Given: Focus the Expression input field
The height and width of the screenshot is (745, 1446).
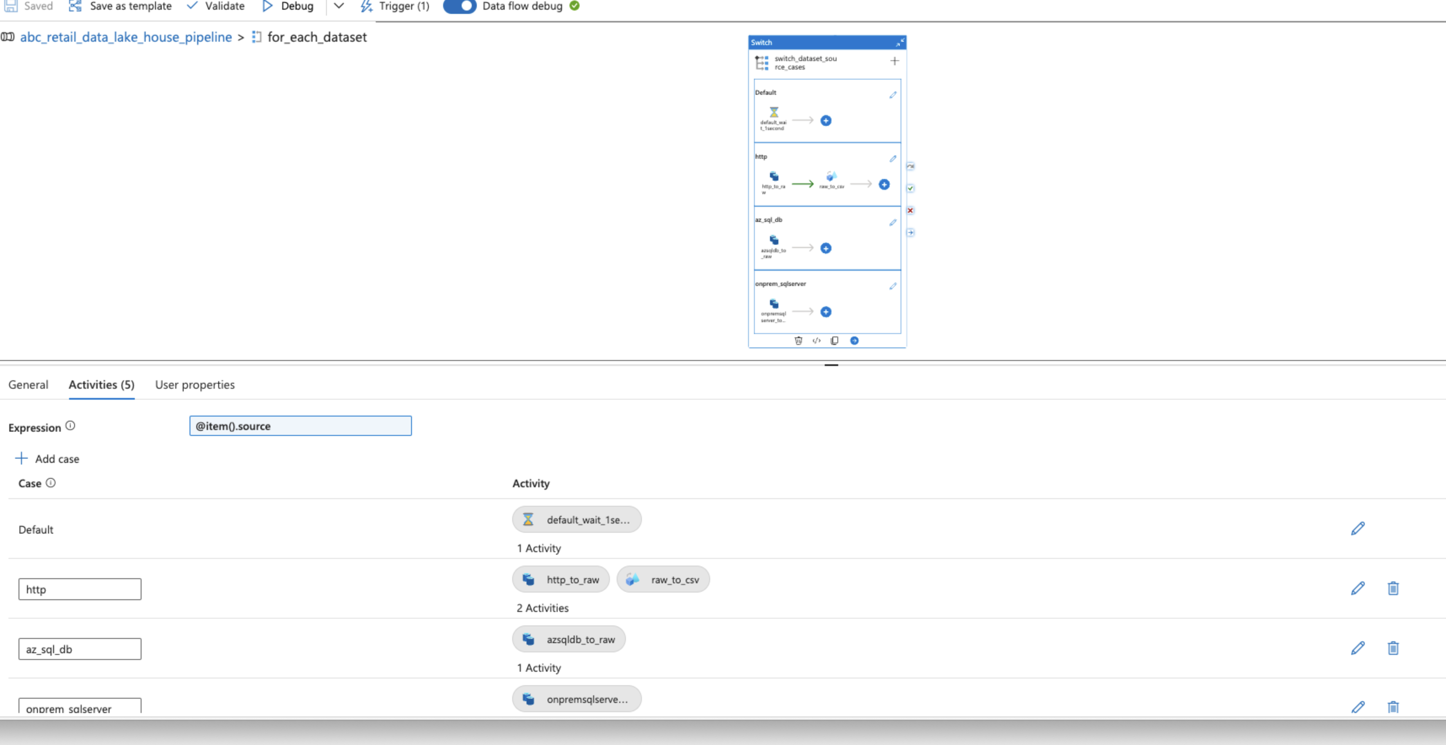Looking at the screenshot, I should pos(300,426).
